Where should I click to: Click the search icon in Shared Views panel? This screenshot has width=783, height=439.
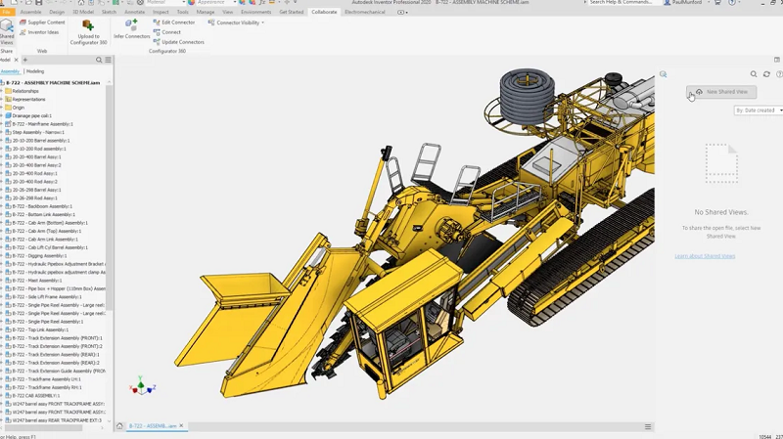pos(754,74)
